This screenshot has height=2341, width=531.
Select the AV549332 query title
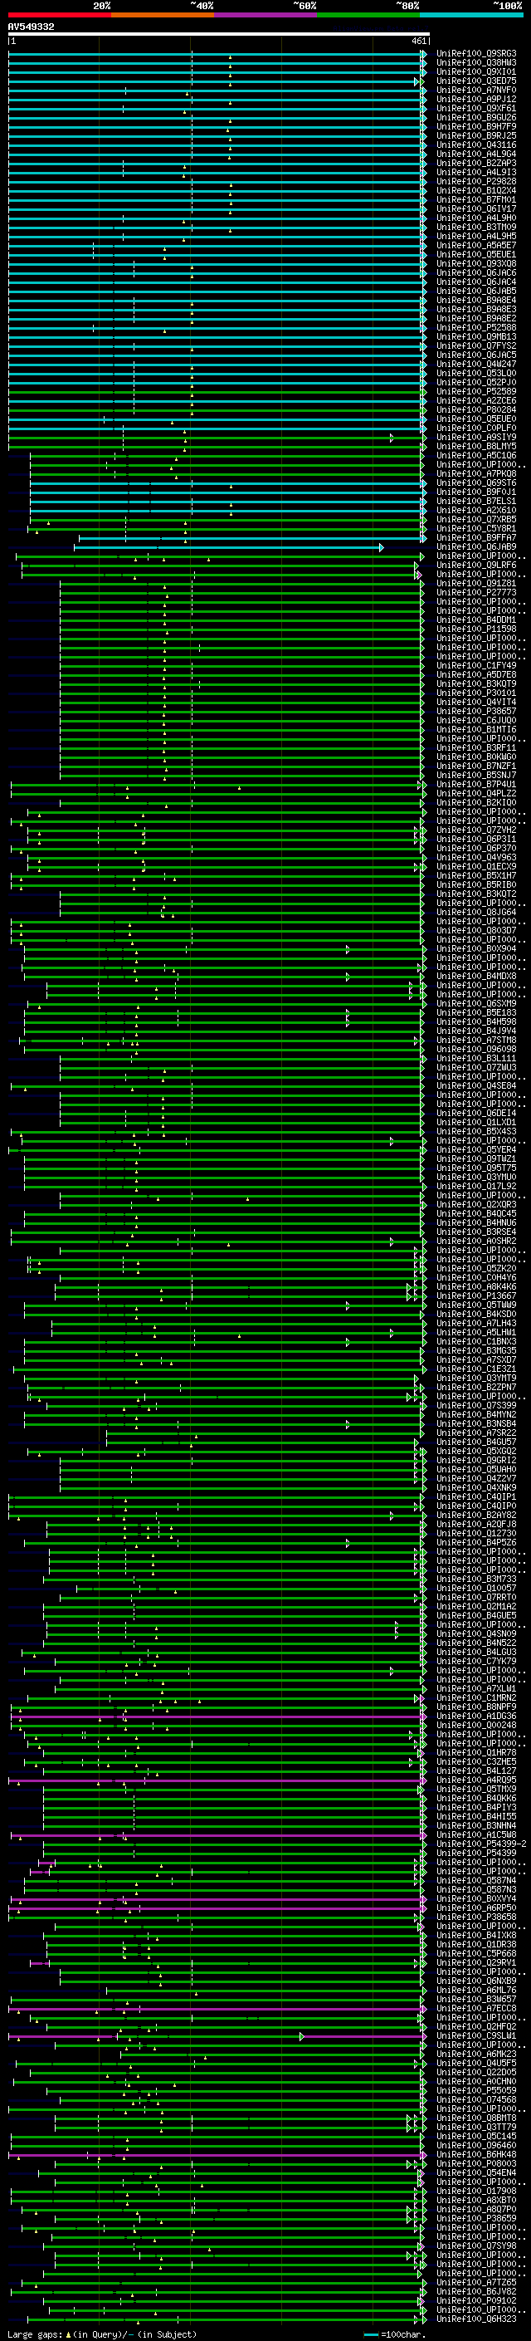coord(31,27)
